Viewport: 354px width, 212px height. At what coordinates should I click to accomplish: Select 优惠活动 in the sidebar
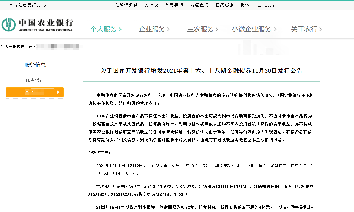click(35, 80)
